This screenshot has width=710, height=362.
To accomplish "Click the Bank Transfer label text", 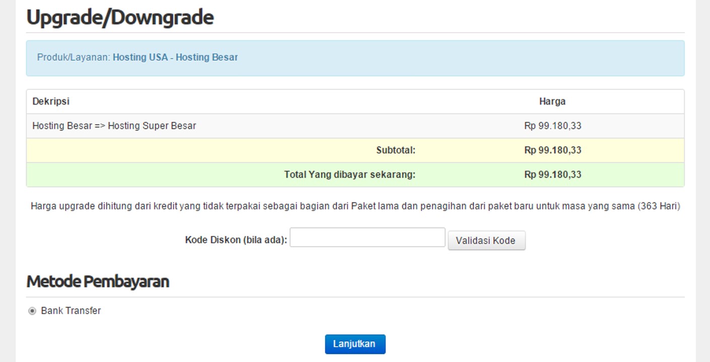I will (71, 311).
